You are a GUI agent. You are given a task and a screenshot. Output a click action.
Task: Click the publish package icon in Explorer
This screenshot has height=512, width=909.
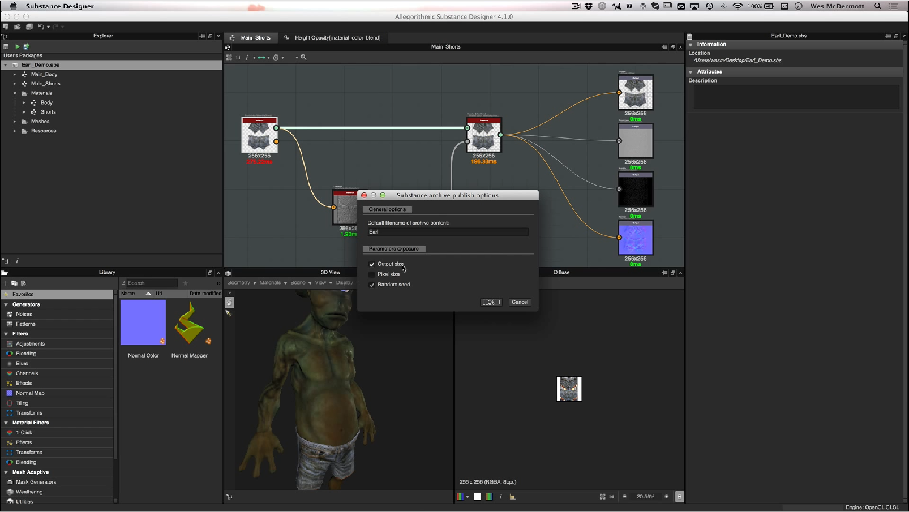click(27, 46)
